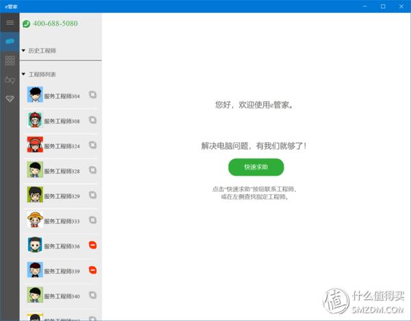Maximize the e管家 window

383,6
